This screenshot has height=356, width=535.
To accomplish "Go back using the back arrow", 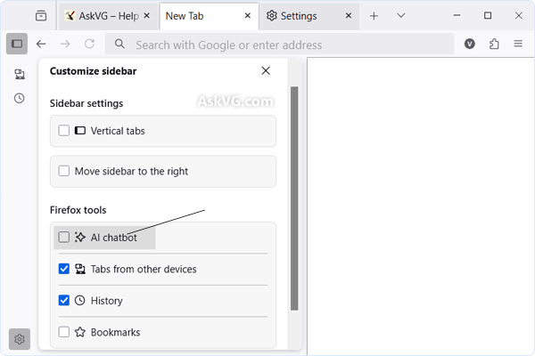I will [41, 44].
